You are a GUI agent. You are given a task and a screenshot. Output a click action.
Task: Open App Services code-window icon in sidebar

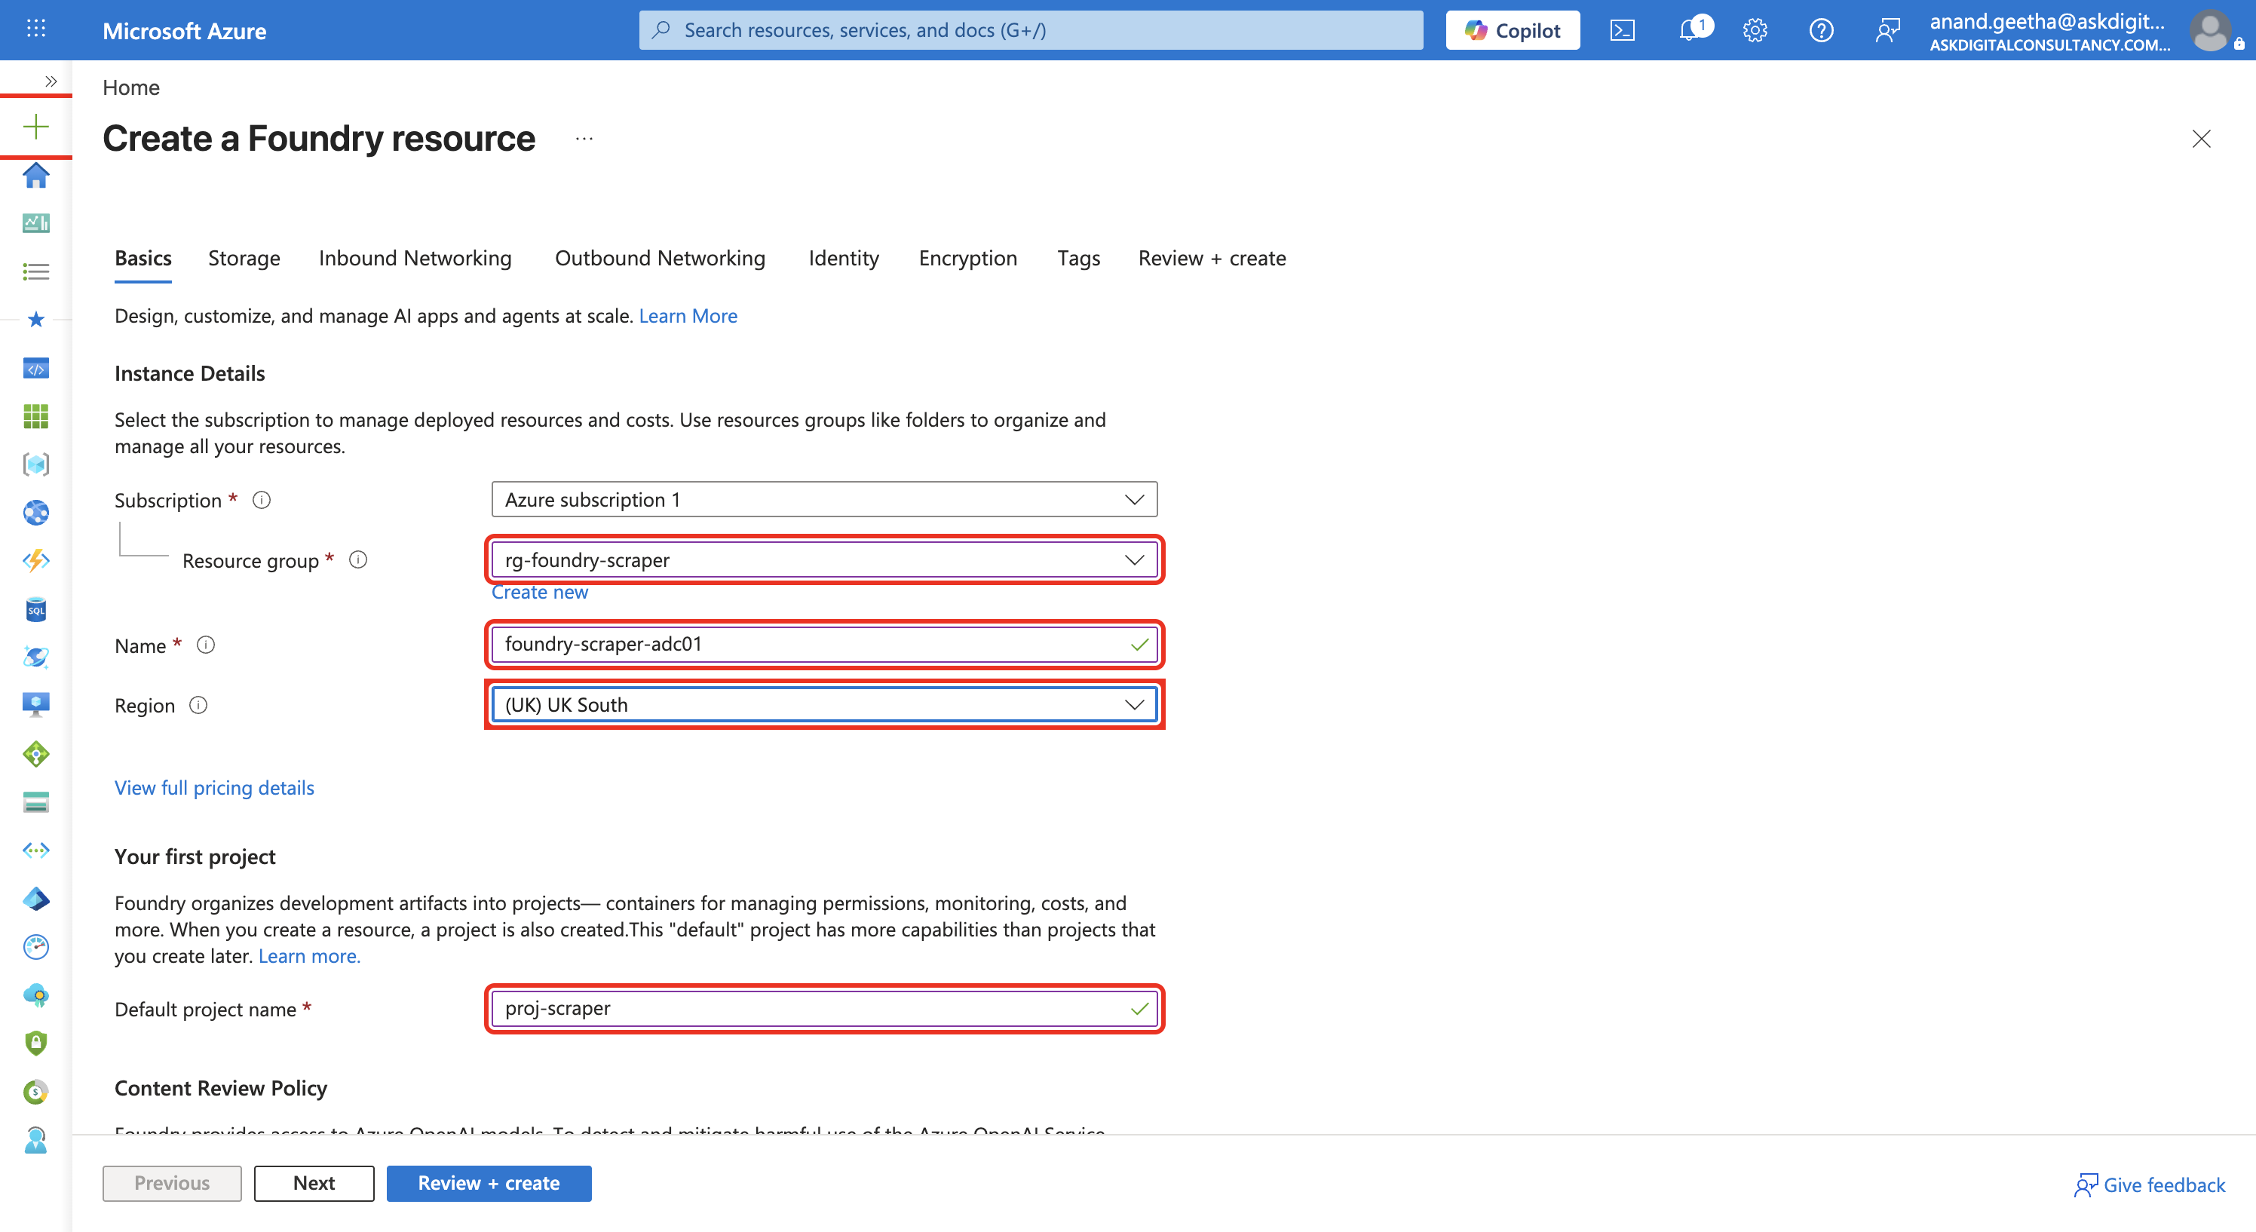pos(36,369)
